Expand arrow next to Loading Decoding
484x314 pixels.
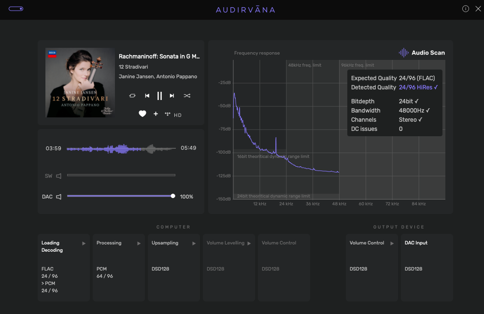[x=84, y=243]
